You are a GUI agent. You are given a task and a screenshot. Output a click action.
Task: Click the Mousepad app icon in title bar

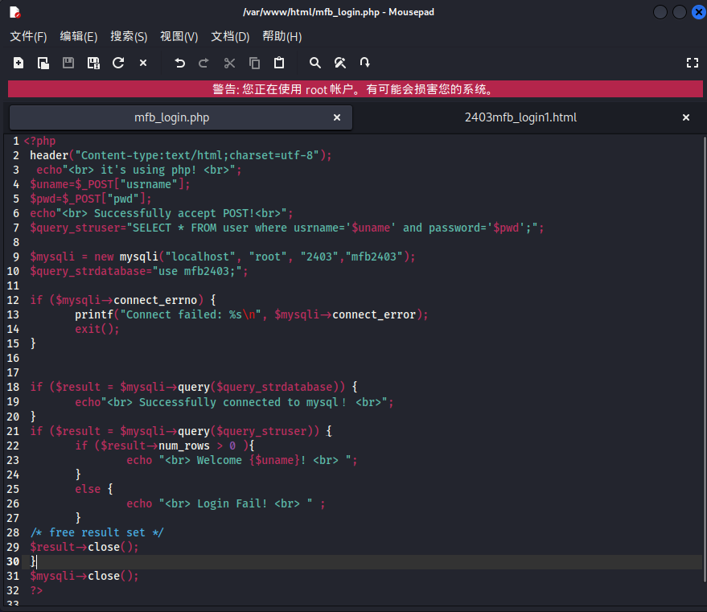pos(14,12)
